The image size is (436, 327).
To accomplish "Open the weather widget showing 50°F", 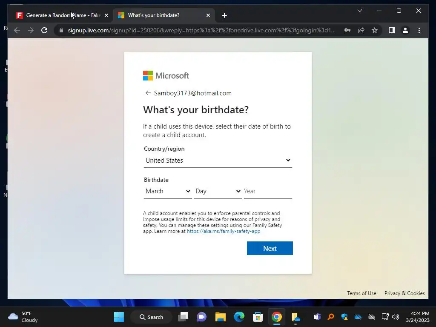I will coord(23,317).
